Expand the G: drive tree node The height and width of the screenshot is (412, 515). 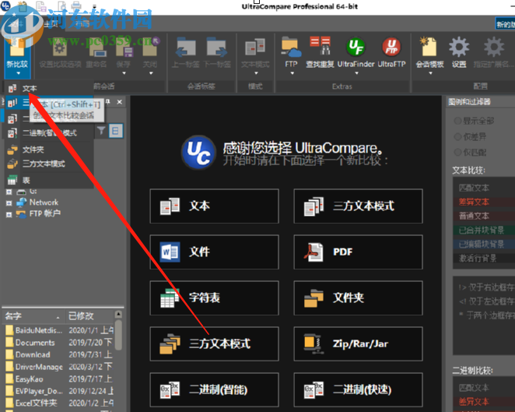point(9,192)
